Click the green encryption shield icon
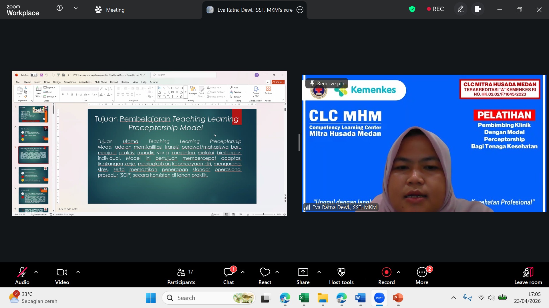 click(412, 9)
